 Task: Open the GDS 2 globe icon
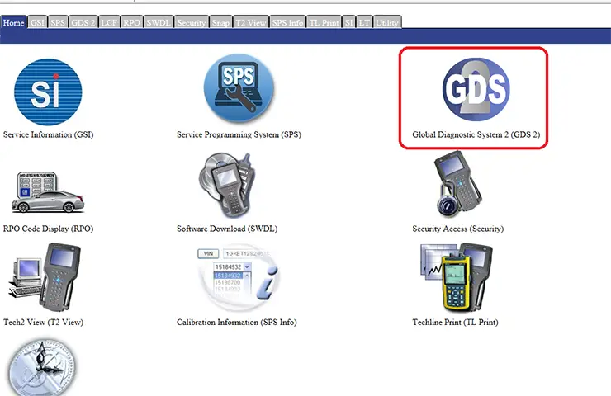tap(476, 89)
